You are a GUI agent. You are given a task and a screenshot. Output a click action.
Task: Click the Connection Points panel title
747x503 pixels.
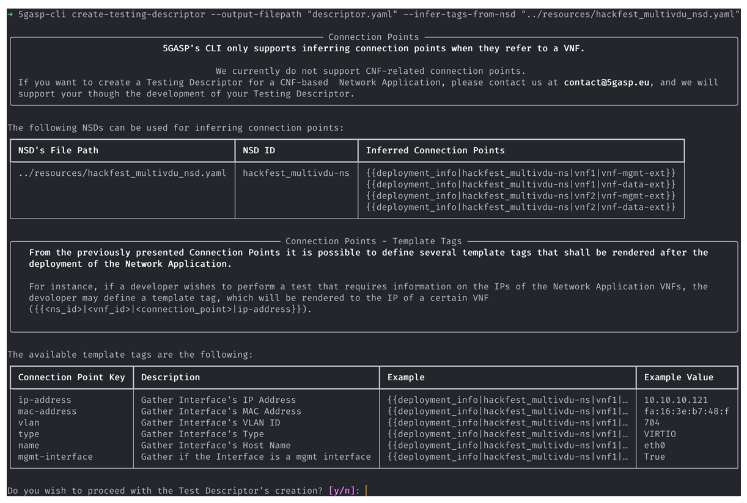point(373,37)
